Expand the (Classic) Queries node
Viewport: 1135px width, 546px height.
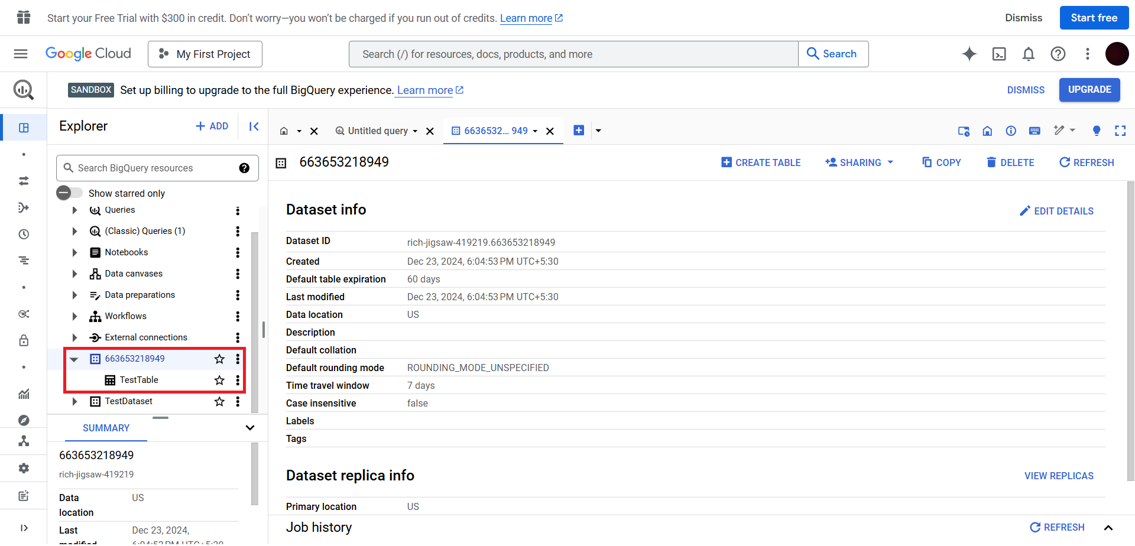74,231
